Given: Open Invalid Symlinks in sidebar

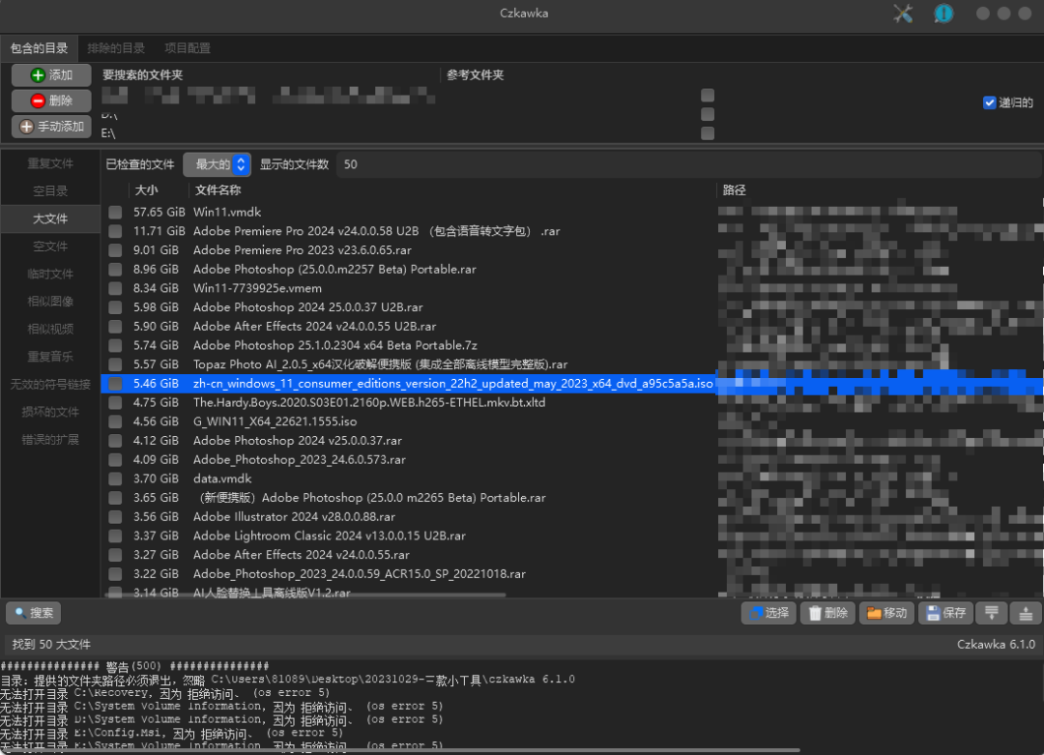Looking at the screenshot, I should [x=50, y=384].
